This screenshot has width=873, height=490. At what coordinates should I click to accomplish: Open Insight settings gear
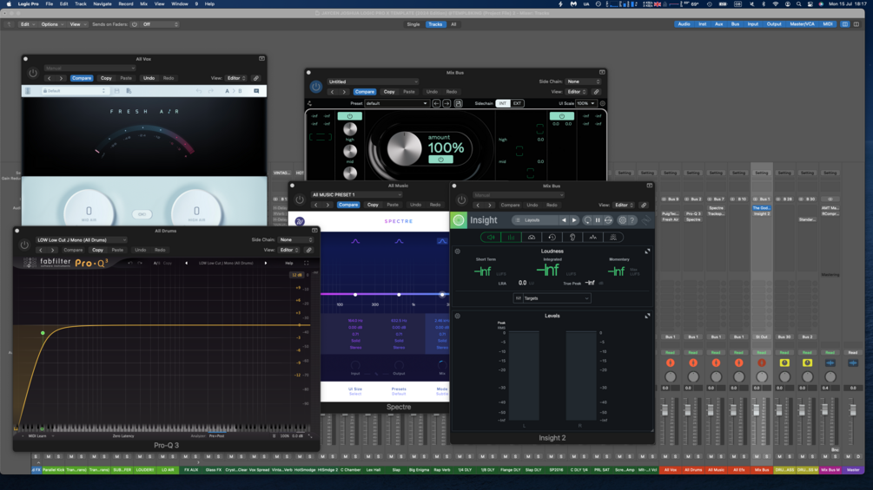(x=623, y=220)
